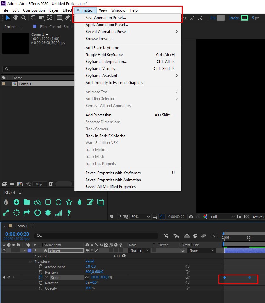Click the KBar spiky burst icon
This screenshot has width=265, height=303.
click(x=48, y=213)
